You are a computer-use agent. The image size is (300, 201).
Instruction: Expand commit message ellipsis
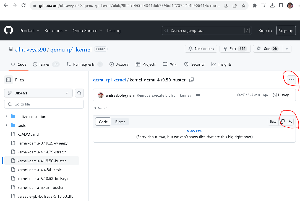198,95
